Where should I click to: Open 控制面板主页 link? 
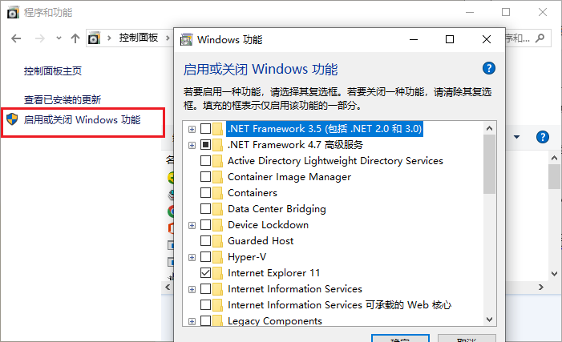[x=53, y=71]
